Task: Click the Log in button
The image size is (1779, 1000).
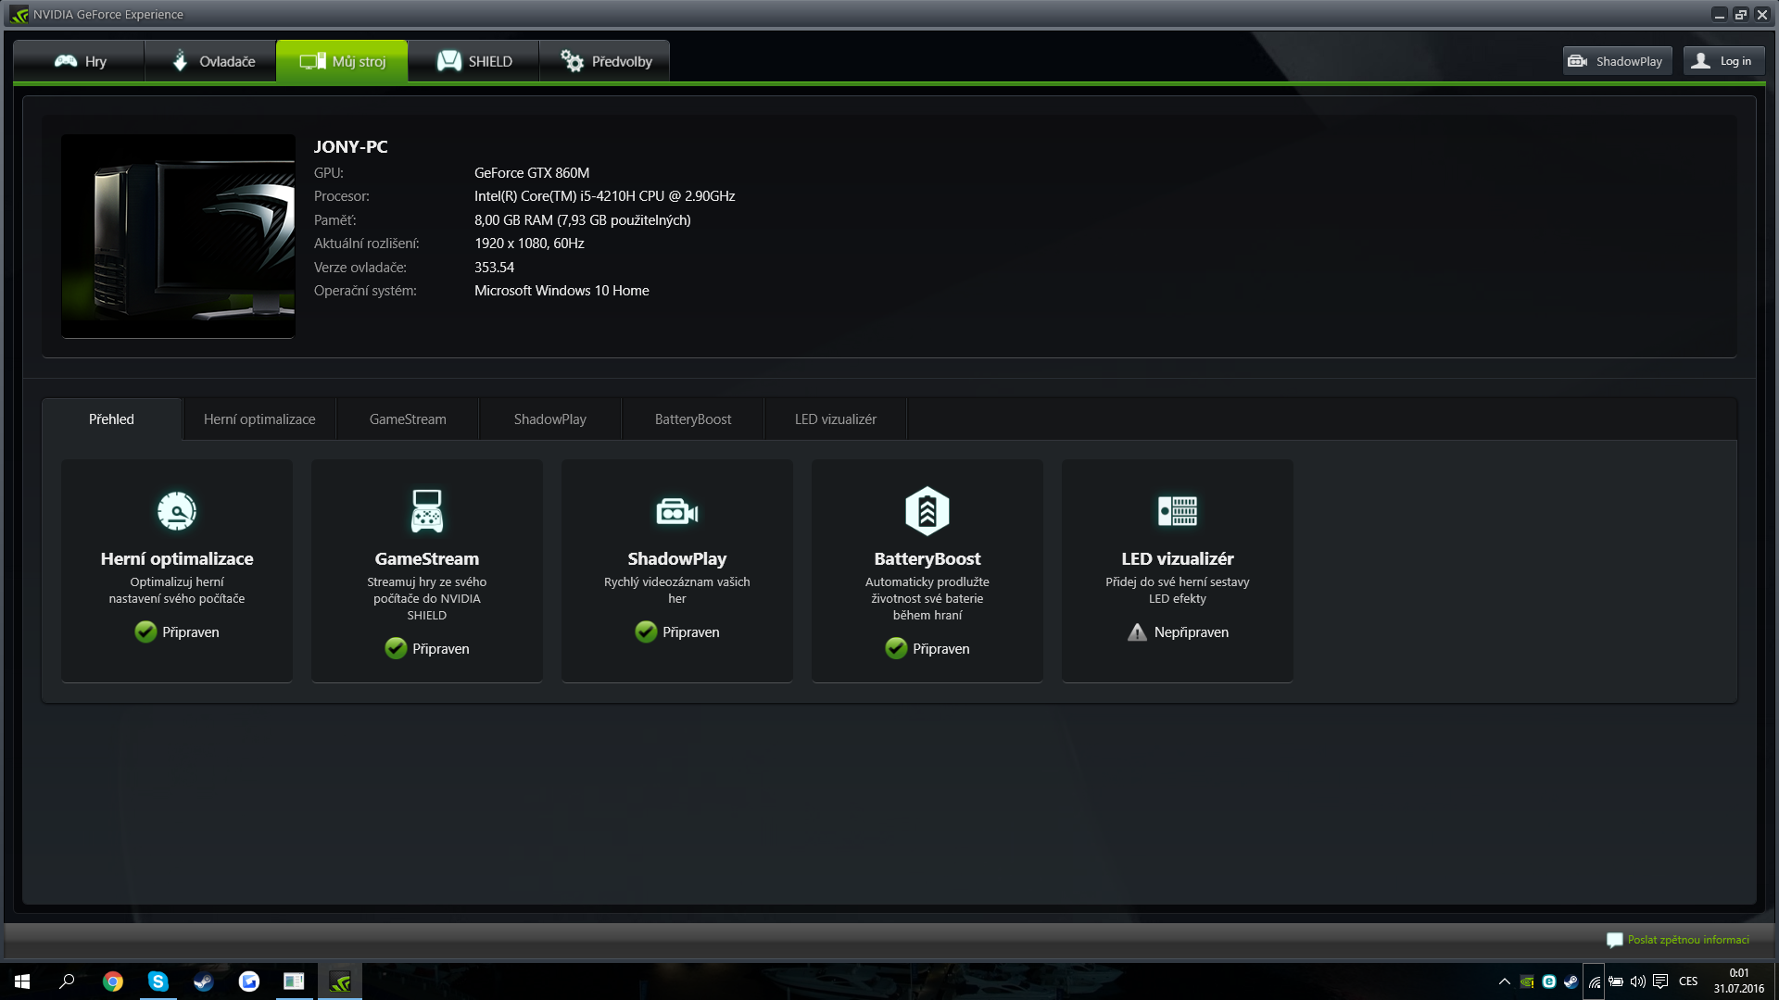Action: click(x=1722, y=61)
